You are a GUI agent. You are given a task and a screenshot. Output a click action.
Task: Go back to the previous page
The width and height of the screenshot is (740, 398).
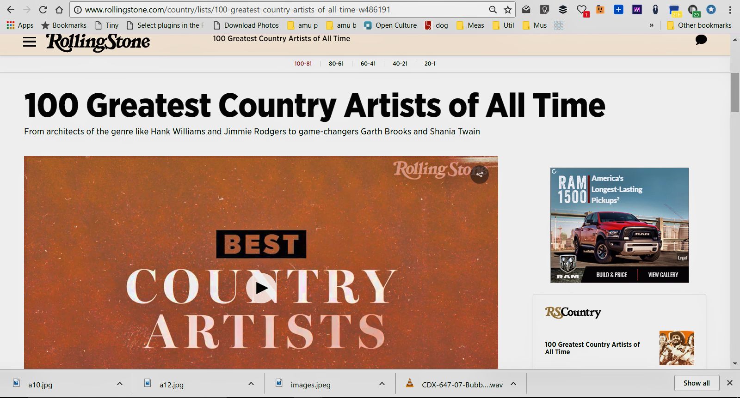(x=10, y=10)
